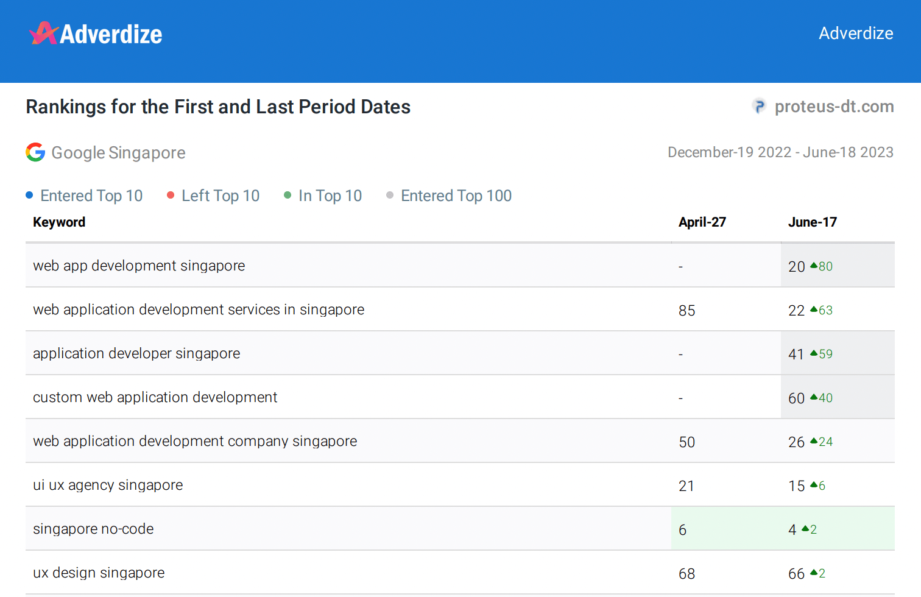Click green up arrow beside 63

point(814,309)
